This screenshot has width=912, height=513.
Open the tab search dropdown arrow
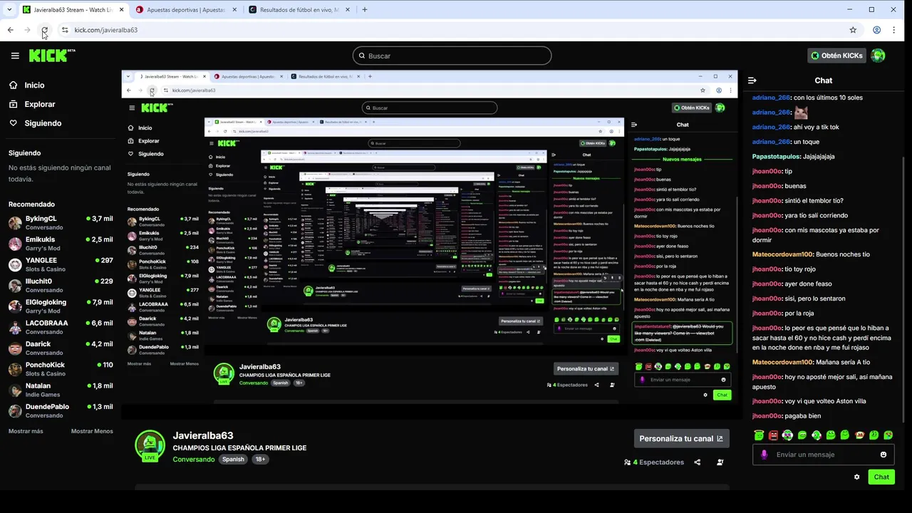coord(8,9)
